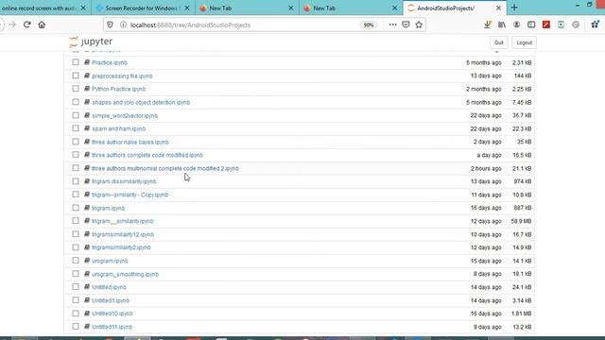The height and width of the screenshot is (340, 605).
Task: Go to browser home page
Action: [x=42, y=25]
